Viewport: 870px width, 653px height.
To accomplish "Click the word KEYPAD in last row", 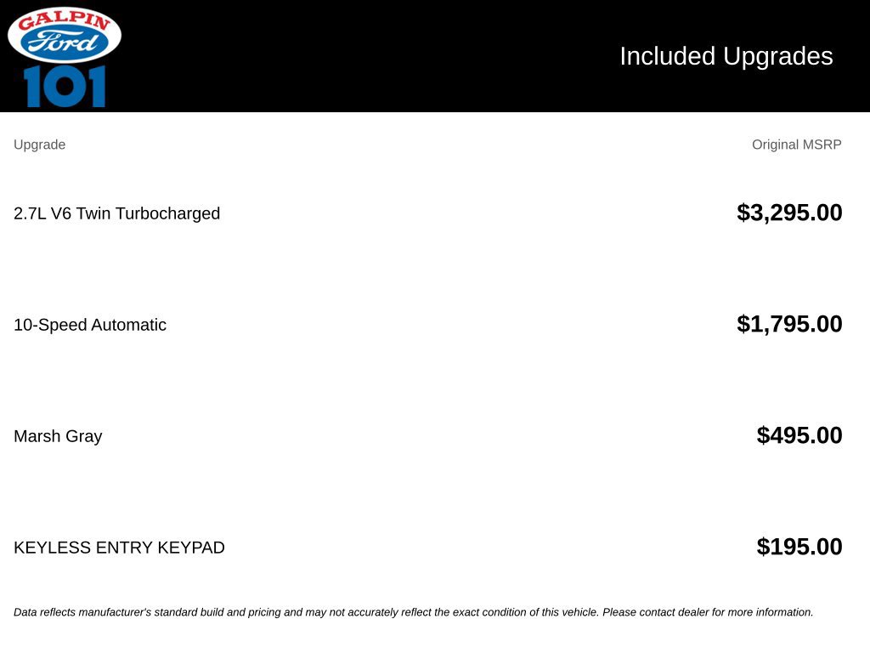I will 191,548.
